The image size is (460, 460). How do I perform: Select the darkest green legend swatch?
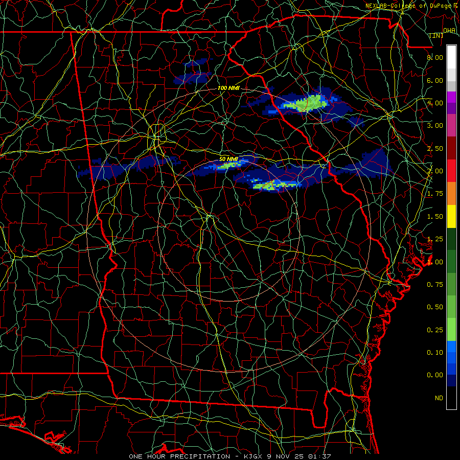pos(451,239)
